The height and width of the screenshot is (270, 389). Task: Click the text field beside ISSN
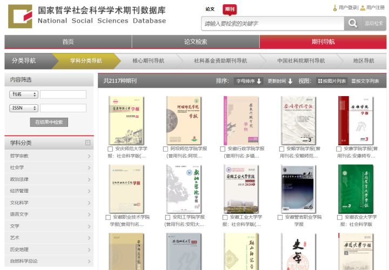63,108
